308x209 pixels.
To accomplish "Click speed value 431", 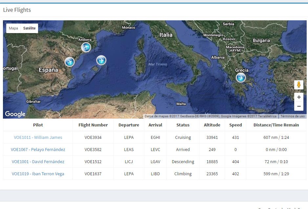I will 236,137.
